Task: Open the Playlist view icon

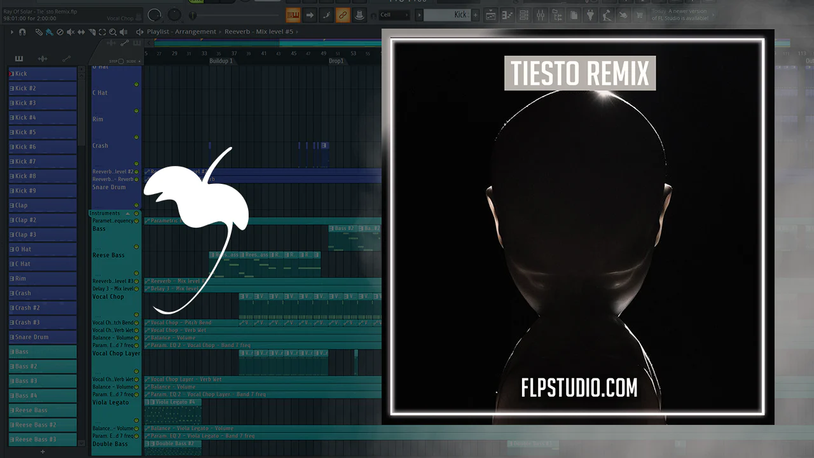Action: pos(491,15)
